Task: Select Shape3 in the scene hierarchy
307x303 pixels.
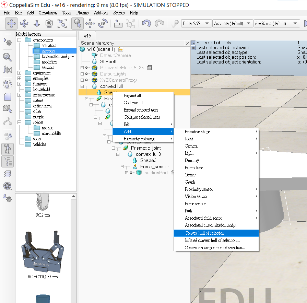Action: [x=148, y=160]
